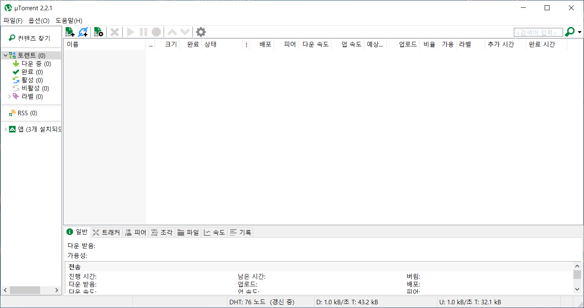584x308 pixels.
Task: Click the Pause torrent icon
Action: tap(143, 32)
